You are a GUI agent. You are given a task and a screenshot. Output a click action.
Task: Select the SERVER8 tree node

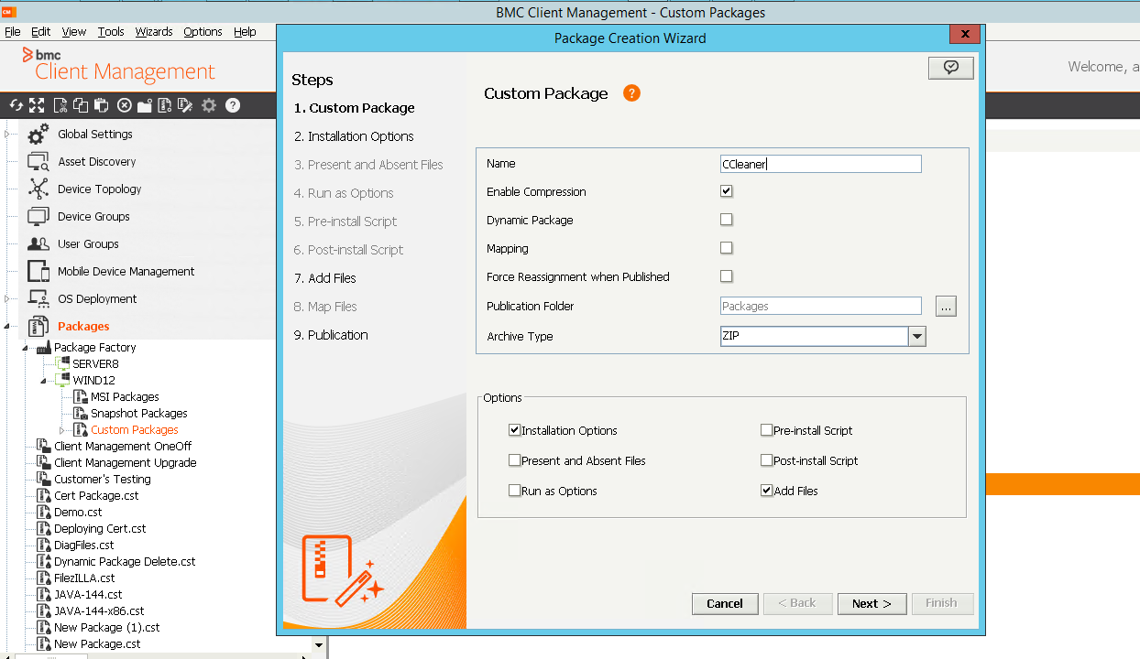coord(95,363)
